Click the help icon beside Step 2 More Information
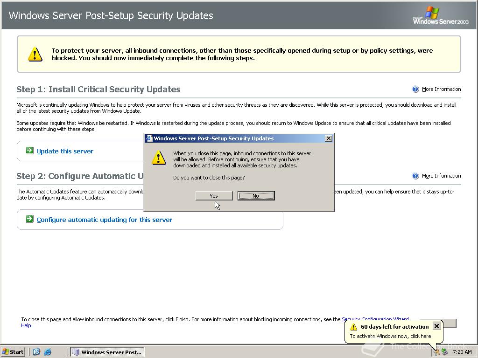This screenshot has width=478, height=358. coord(415,176)
